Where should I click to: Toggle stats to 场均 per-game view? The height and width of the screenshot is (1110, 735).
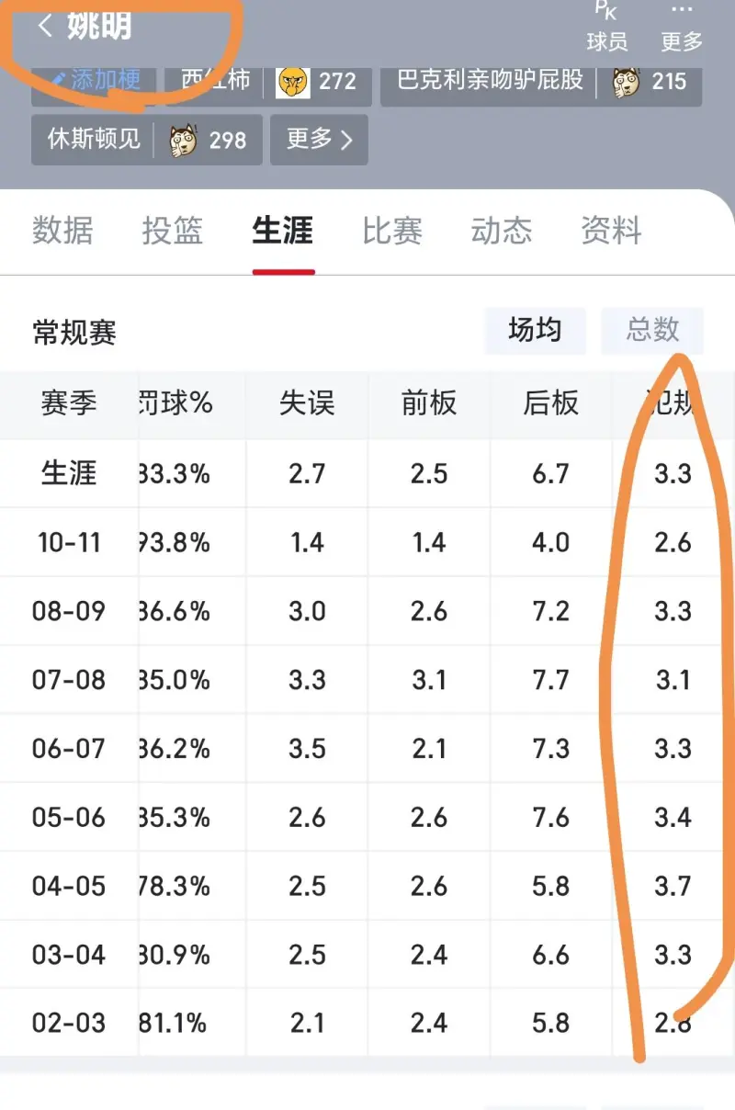[x=535, y=330]
